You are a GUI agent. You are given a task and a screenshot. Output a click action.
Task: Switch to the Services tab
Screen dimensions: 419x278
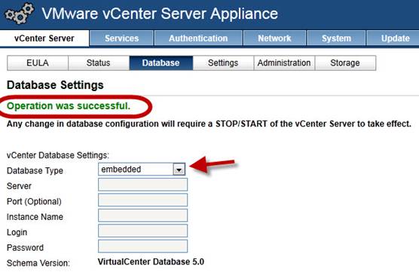[121, 38]
